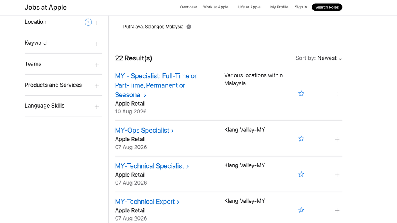Expand the Teams filter section
The height and width of the screenshot is (223, 397).
97,65
